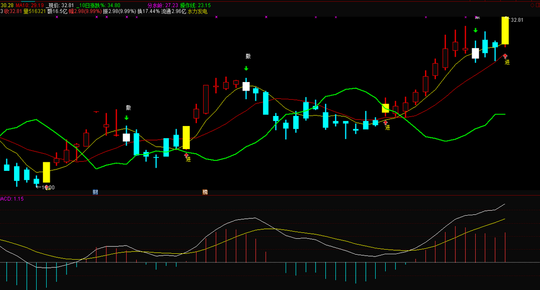
Task: Click the 流通2.96亿 float shares value
Action: tap(173, 11)
